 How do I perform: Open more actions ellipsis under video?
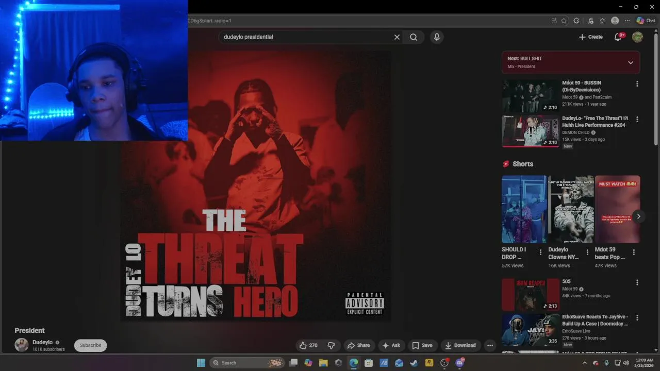coord(490,345)
